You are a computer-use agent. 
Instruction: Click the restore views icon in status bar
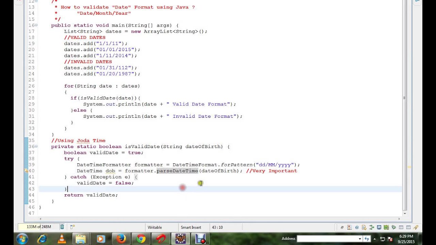click(x=342, y=227)
